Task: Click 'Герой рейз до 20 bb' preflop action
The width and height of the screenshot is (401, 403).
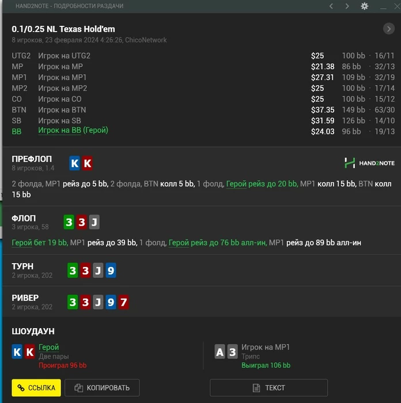Action: click(262, 184)
